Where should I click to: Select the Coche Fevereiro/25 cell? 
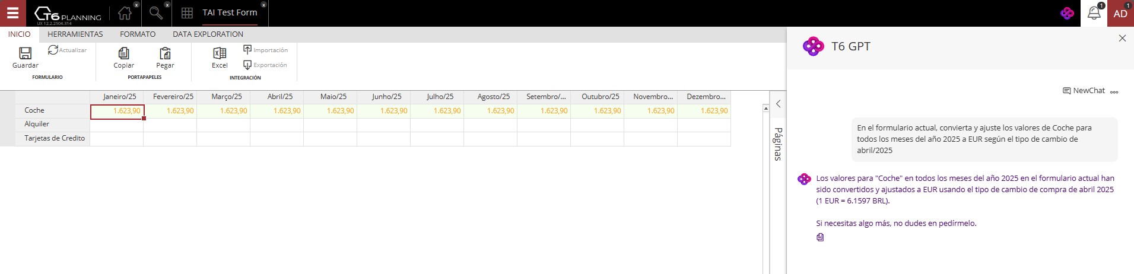coord(170,111)
